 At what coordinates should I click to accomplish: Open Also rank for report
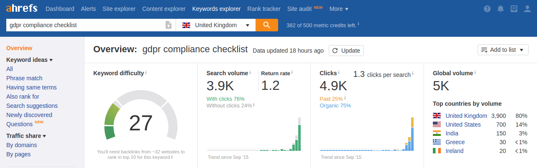[23, 97]
